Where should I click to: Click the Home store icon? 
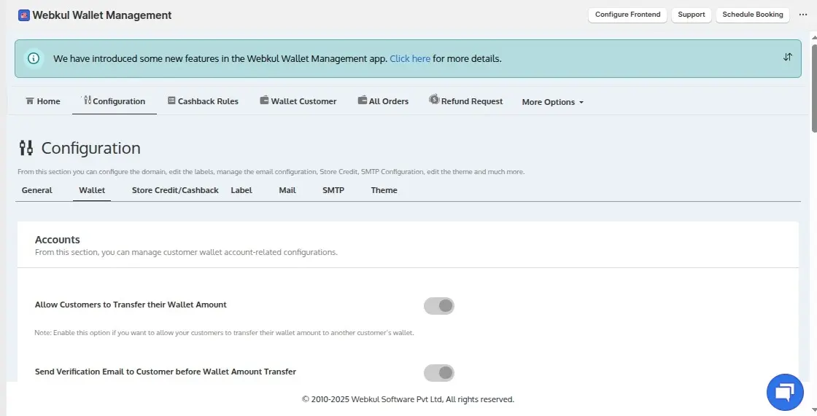click(x=30, y=101)
